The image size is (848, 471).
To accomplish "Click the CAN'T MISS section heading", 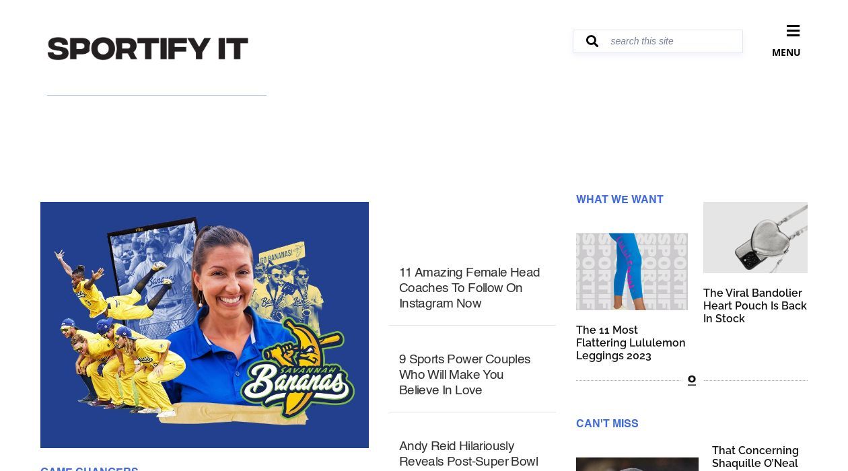I will [607, 423].
